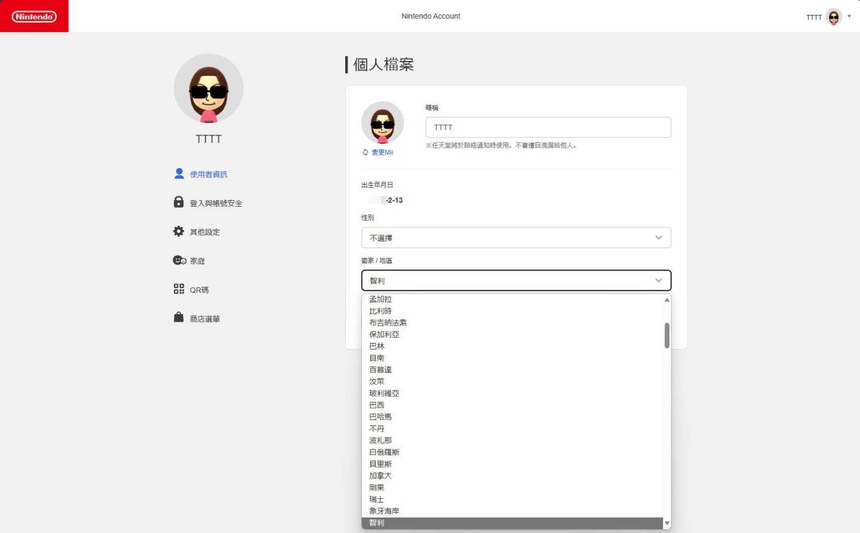Select 貝南 from the country list
The width and height of the screenshot is (860, 533).
click(512, 358)
